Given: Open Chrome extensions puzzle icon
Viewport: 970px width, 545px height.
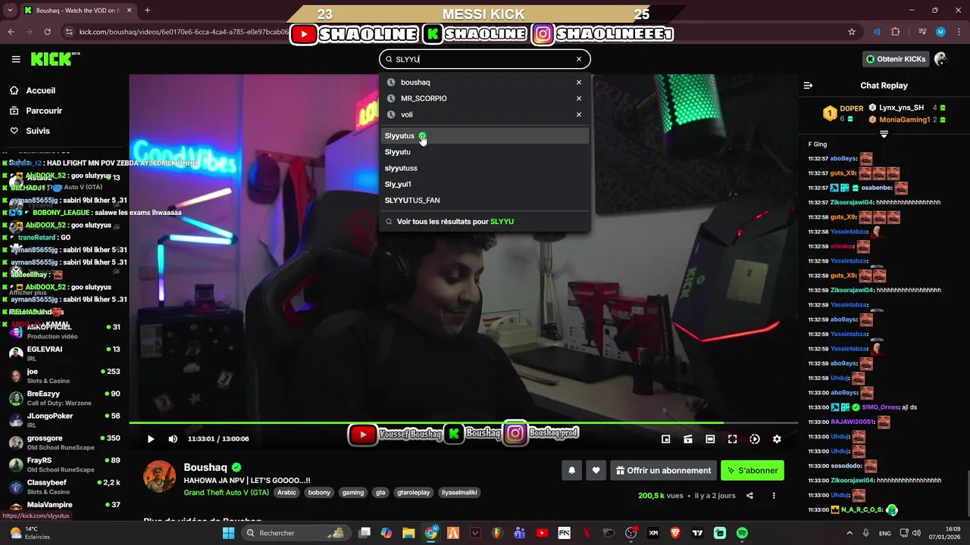Looking at the screenshot, I should click(896, 32).
